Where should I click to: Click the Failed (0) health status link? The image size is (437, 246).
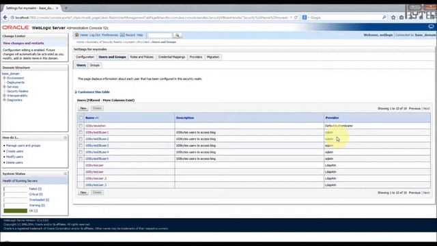tap(36, 189)
